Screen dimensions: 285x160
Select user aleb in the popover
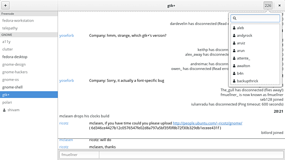pos(241,28)
